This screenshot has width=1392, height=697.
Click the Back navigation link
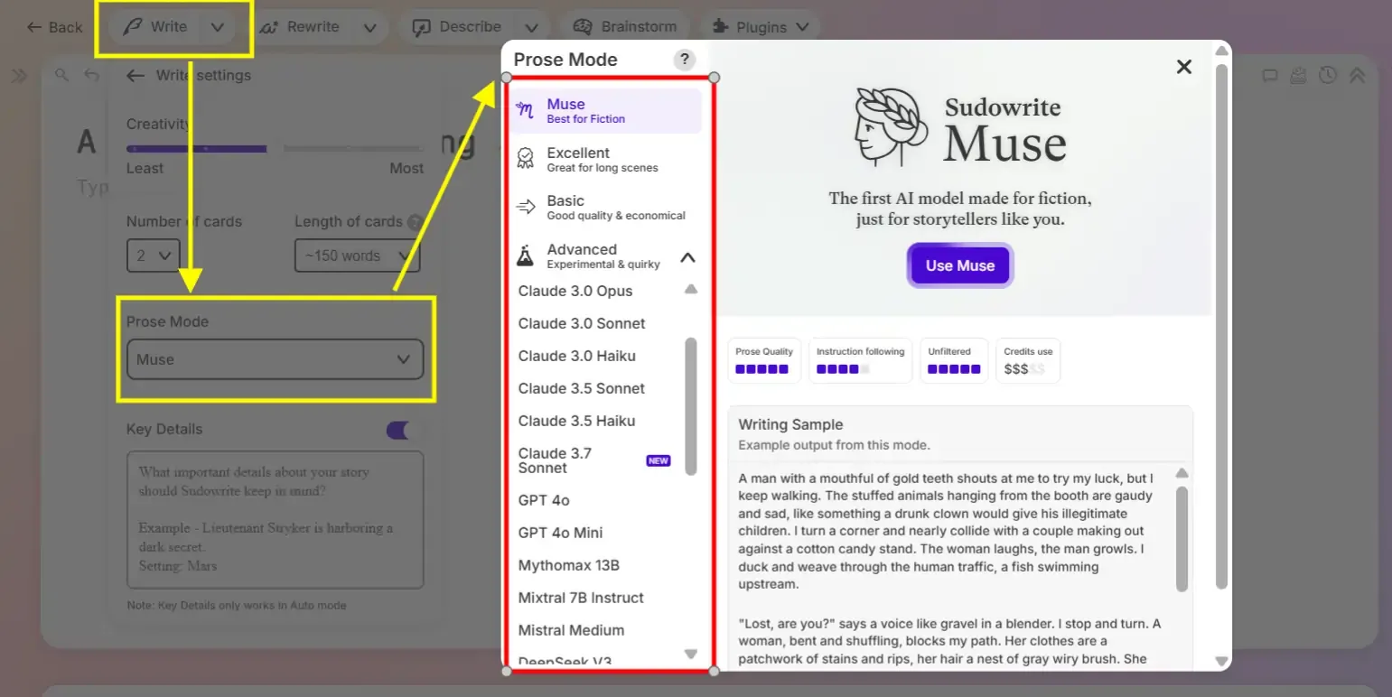point(52,27)
